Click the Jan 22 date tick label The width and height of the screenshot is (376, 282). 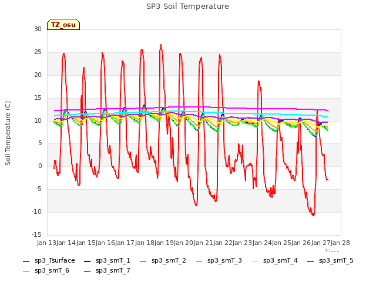point(223,243)
